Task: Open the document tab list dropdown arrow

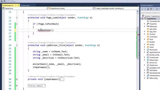Action: 138,5
